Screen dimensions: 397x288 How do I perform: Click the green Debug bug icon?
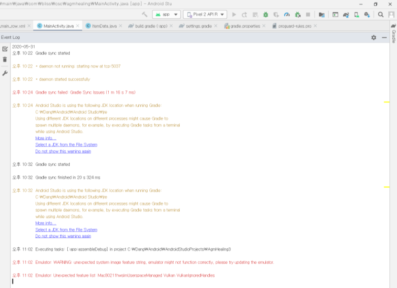pos(266,15)
